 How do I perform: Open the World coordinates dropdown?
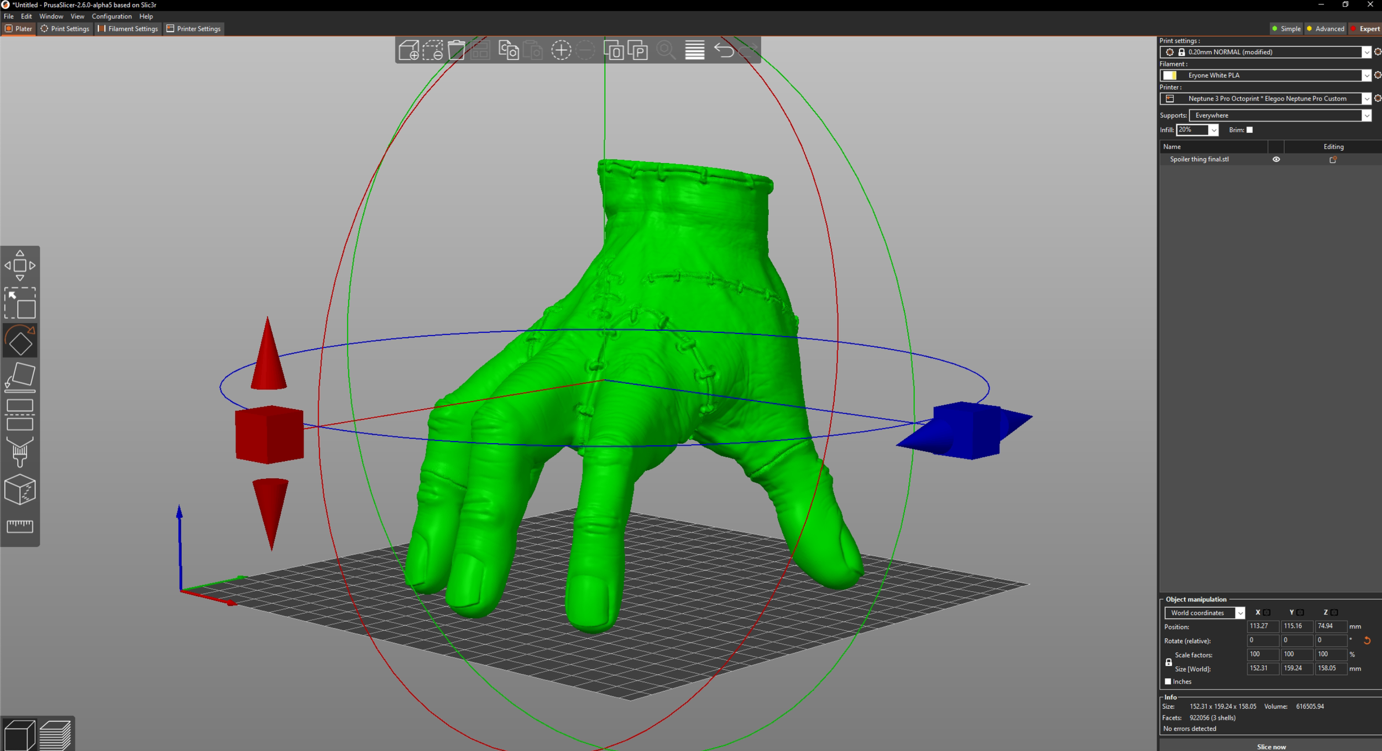coord(1205,613)
